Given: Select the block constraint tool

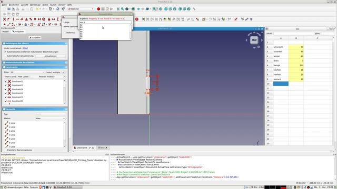Looking at the screenshot, I should [44, 19].
